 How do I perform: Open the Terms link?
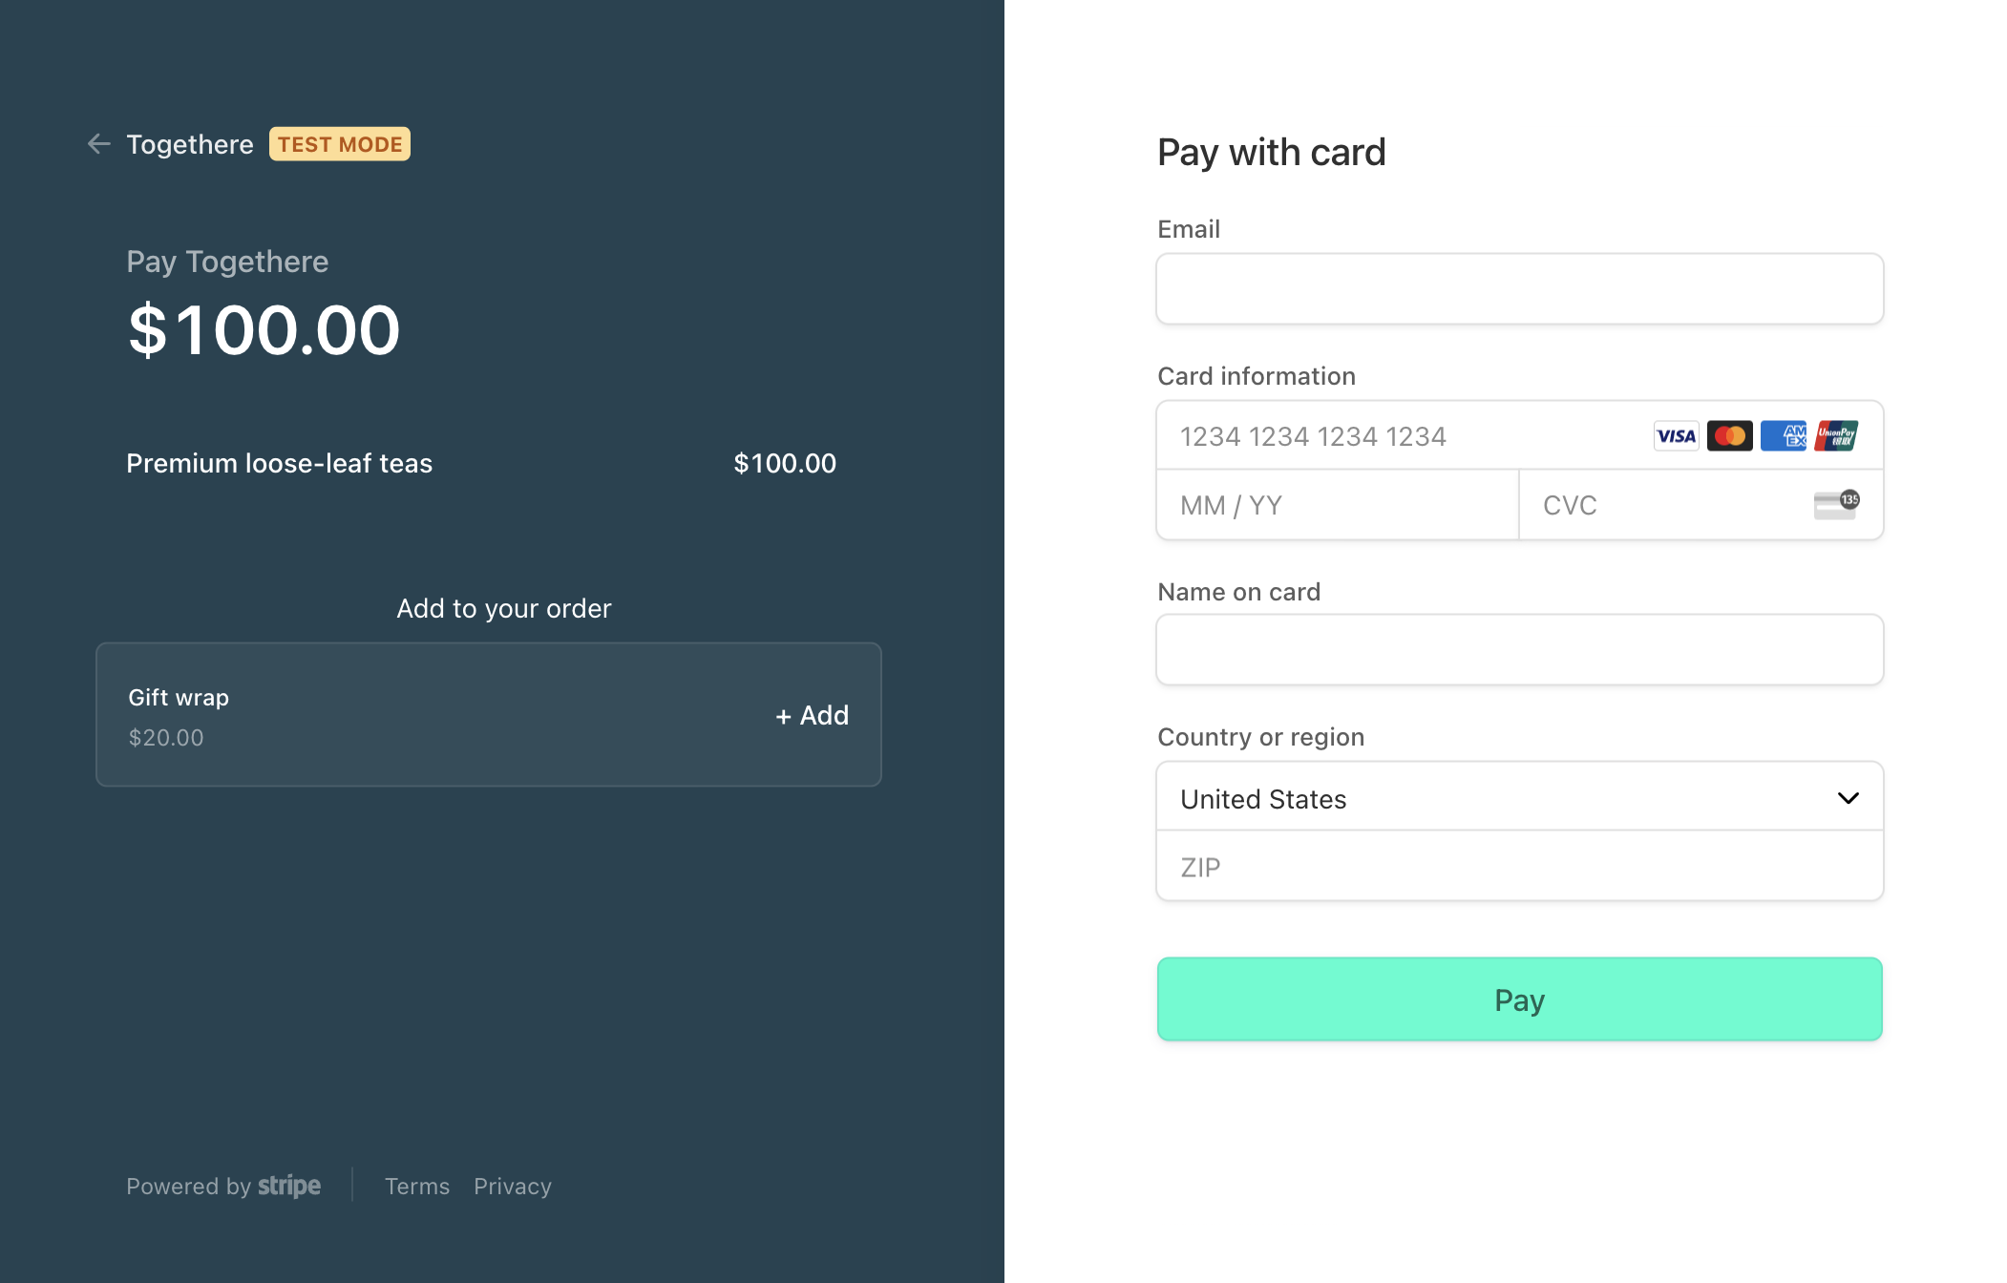pos(416,1186)
